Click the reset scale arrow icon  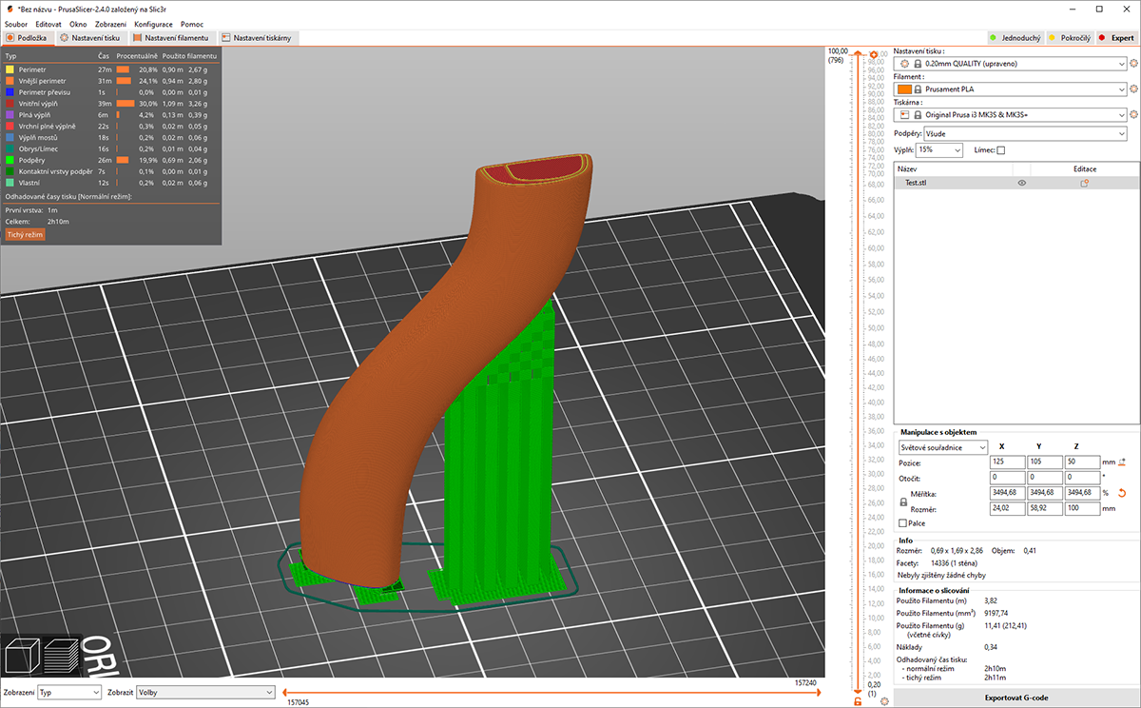pyautogui.click(x=1122, y=493)
